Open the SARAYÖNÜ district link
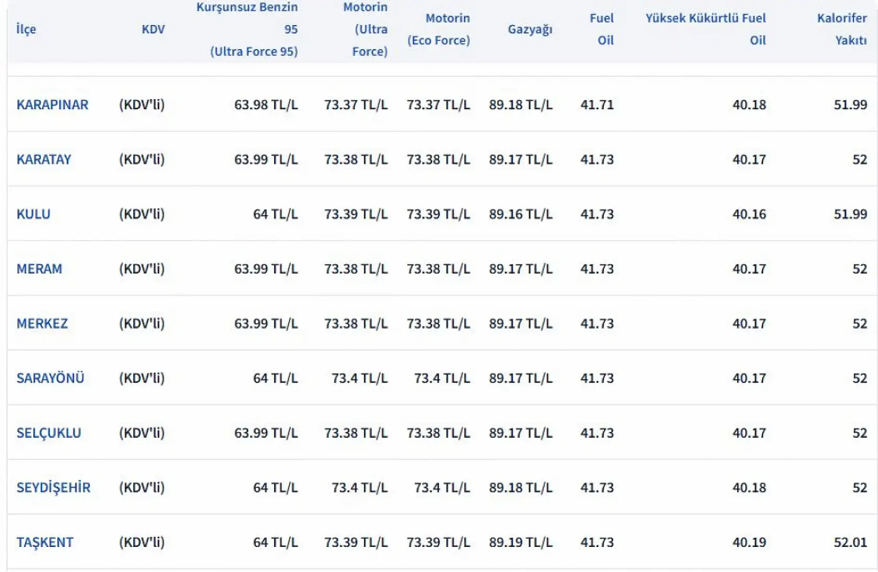Viewport: 878px width, 572px height. tap(50, 378)
